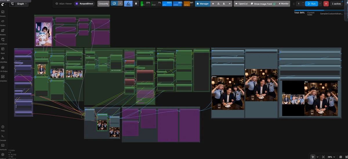
Task: Open the Templates sidebar panel
Action: click(x=3, y=78)
